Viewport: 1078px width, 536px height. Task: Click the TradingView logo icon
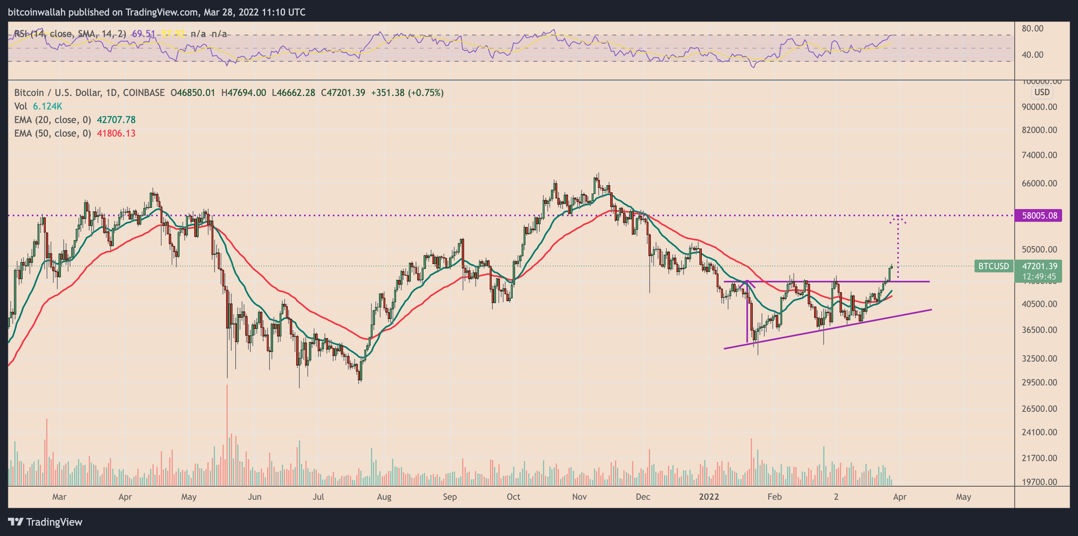[x=16, y=522]
